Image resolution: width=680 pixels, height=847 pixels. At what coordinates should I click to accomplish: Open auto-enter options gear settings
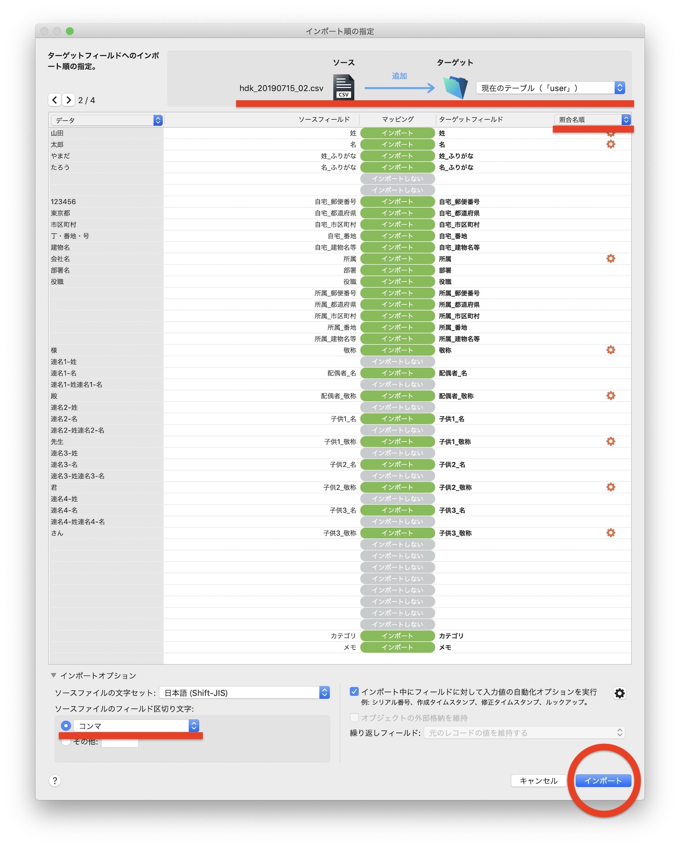pos(619,693)
